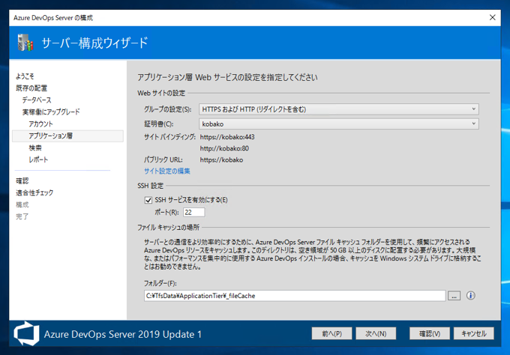Go to 適合性チェック step
Viewport: 510px width, 355px height.
34,193
